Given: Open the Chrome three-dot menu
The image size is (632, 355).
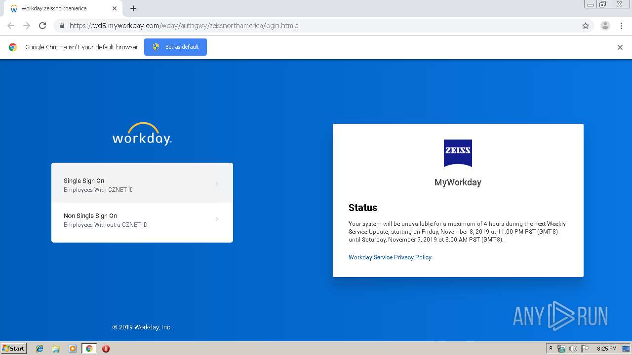Looking at the screenshot, I should pyautogui.click(x=621, y=26).
